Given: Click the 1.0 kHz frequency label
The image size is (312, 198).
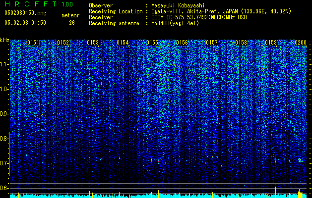Looking at the screenshot, I should click(4, 89).
